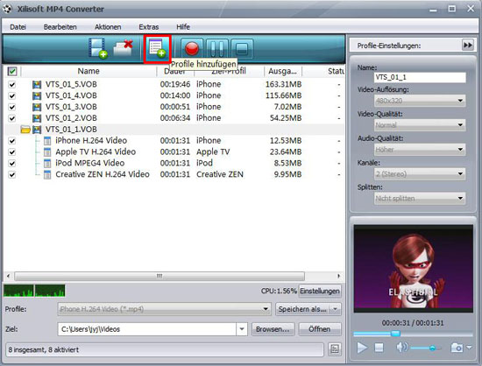Select the VTS_01_1.VOB row

[x=174, y=130]
